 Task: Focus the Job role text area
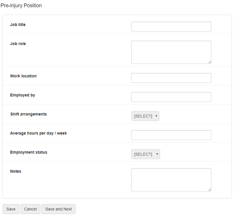point(171,52)
